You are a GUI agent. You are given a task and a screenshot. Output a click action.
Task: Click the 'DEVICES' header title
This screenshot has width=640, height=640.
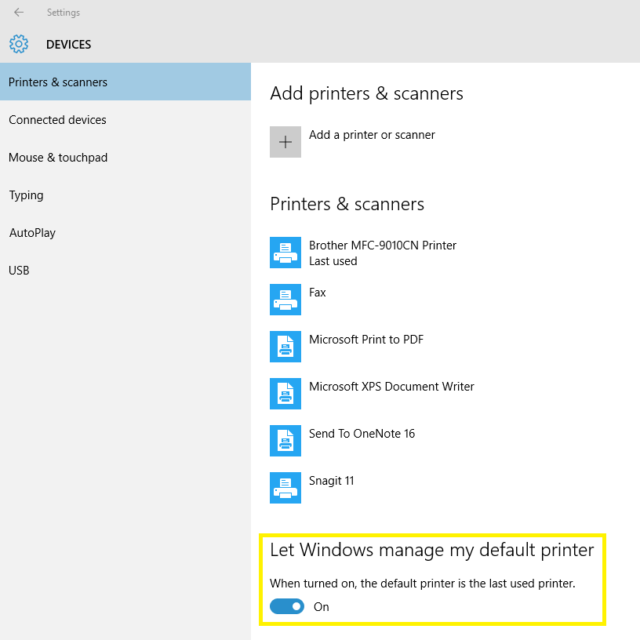pyautogui.click(x=68, y=45)
